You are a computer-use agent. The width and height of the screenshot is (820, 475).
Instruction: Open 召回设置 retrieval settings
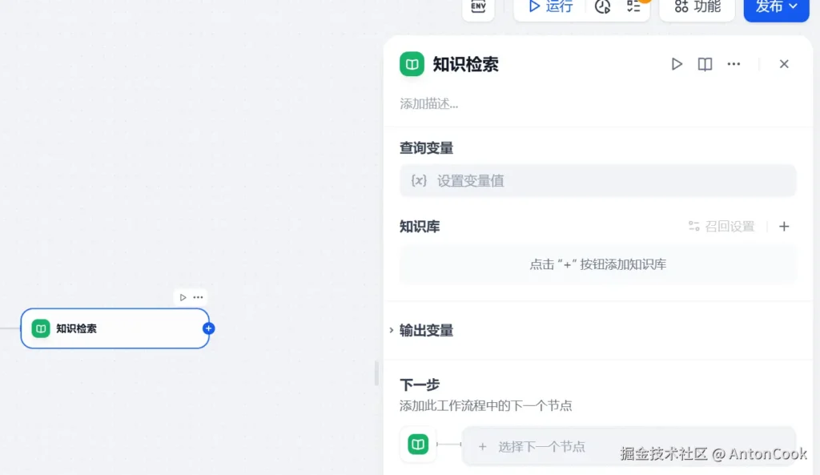(x=722, y=227)
